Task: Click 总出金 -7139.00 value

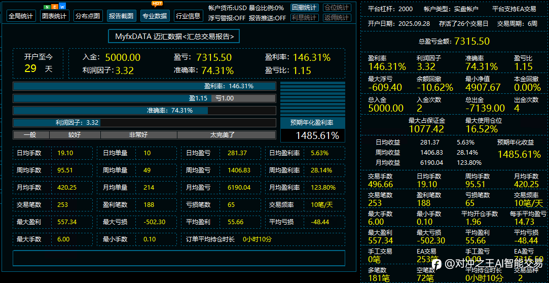Action: point(485,108)
